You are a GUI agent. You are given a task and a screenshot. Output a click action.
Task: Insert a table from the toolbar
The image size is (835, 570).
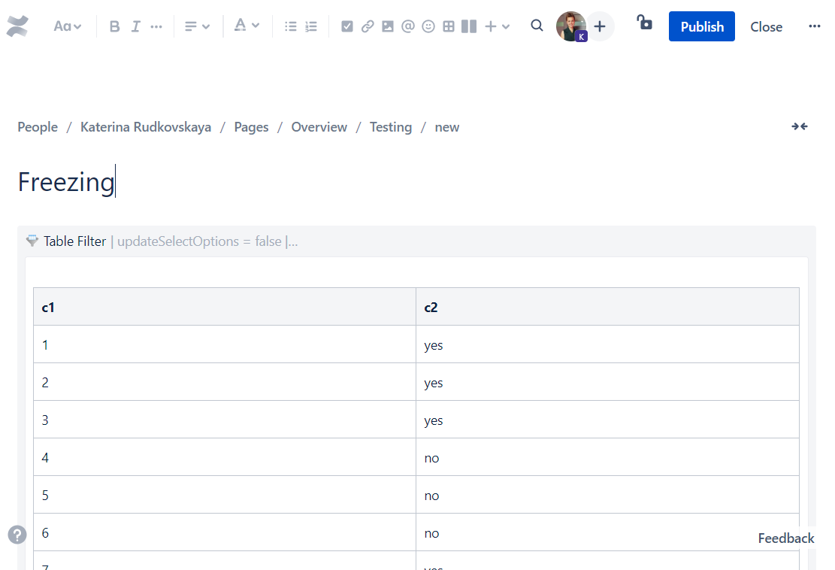[x=448, y=26]
